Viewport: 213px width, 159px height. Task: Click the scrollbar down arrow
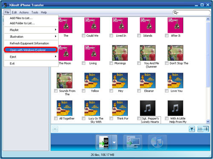[x=208, y=121]
